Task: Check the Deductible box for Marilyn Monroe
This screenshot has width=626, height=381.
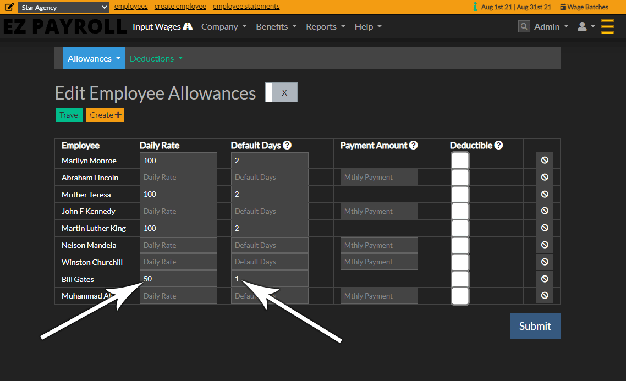Action: pyautogui.click(x=460, y=160)
